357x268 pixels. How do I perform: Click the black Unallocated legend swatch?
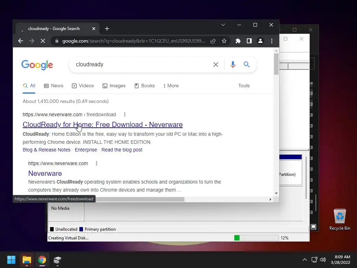(x=52, y=229)
